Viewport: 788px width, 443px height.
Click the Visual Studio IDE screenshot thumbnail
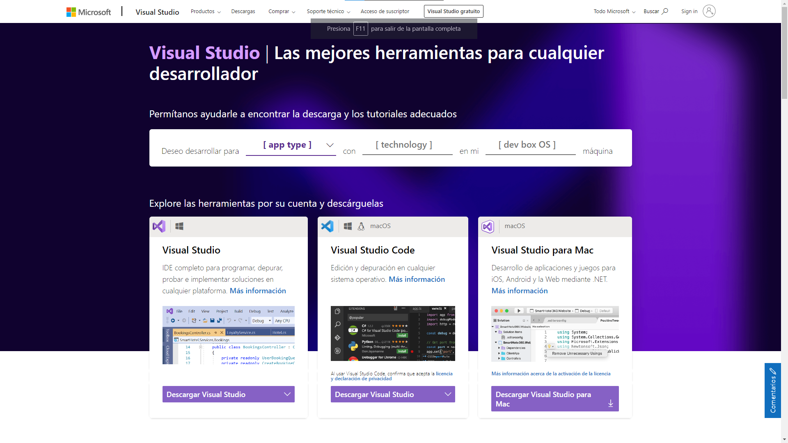(x=229, y=335)
